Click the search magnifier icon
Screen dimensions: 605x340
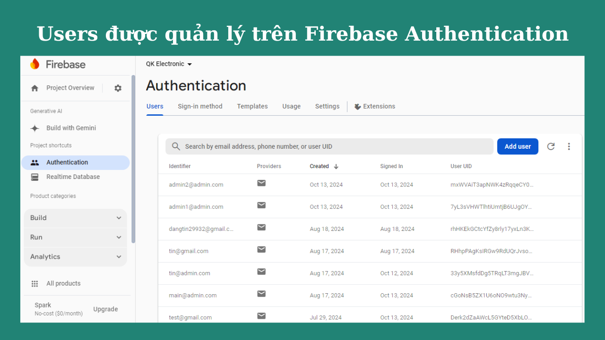(176, 146)
